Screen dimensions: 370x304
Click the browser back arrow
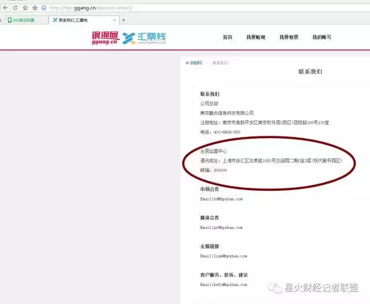click(5, 8)
